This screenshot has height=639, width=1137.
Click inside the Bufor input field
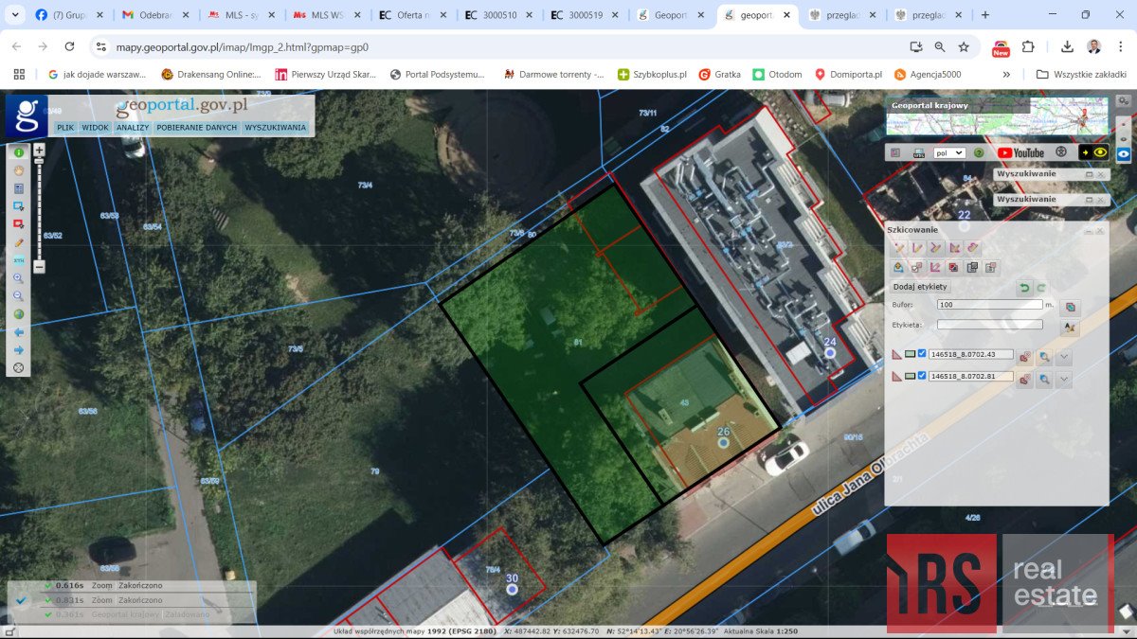click(x=990, y=305)
